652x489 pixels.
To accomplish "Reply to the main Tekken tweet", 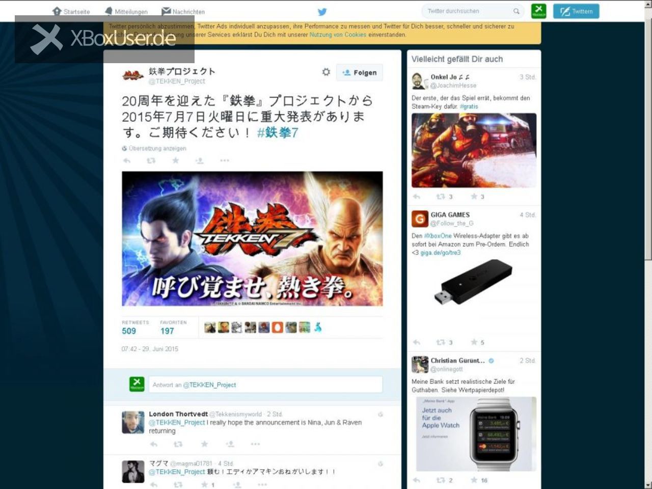I will 127,161.
